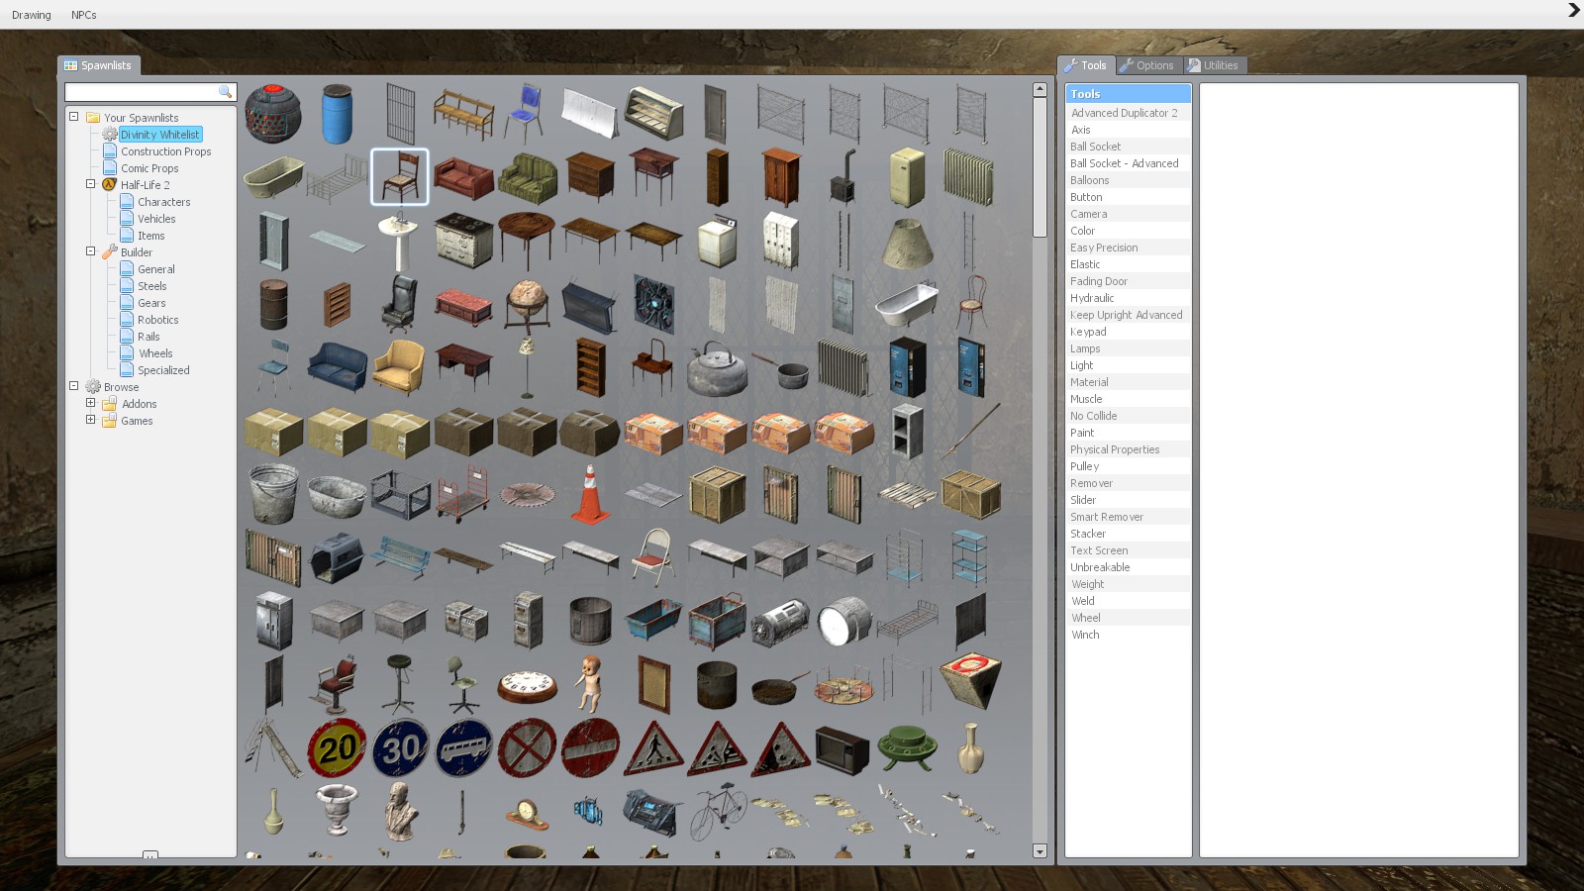Spawn the metal kettle prop

pyautogui.click(x=717, y=367)
